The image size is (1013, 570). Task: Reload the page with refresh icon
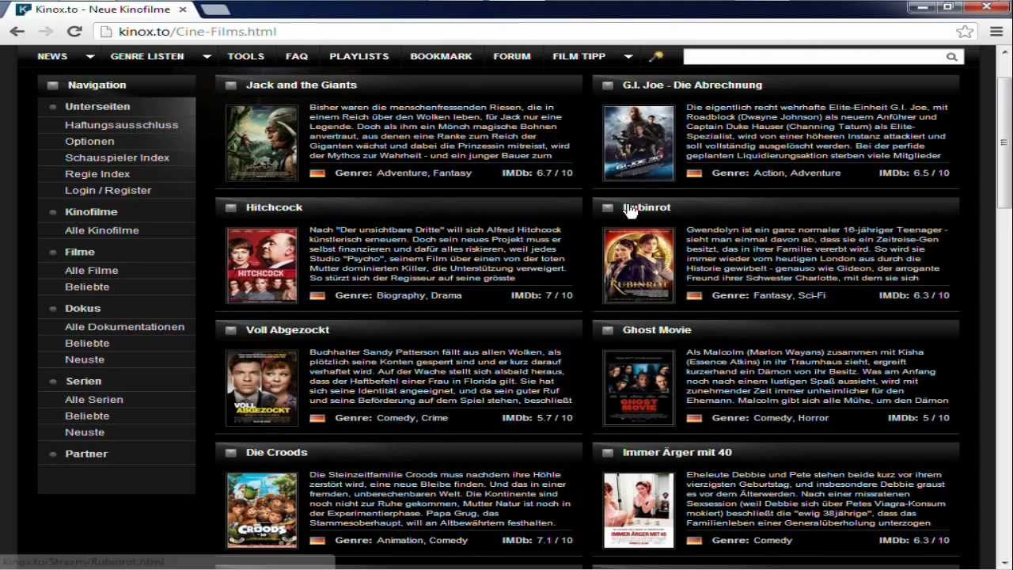(74, 32)
